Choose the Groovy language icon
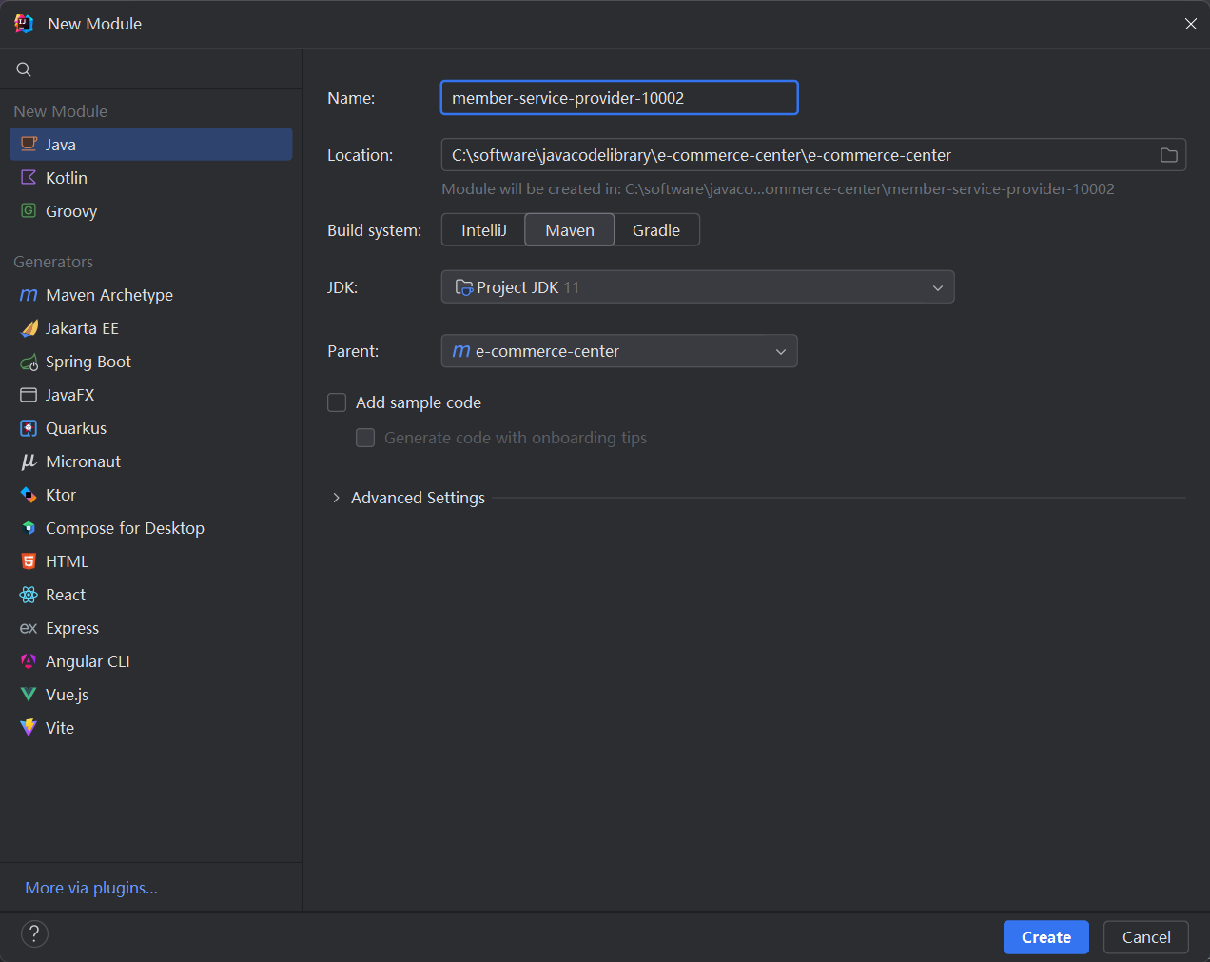This screenshot has width=1210, height=962. [29, 211]
